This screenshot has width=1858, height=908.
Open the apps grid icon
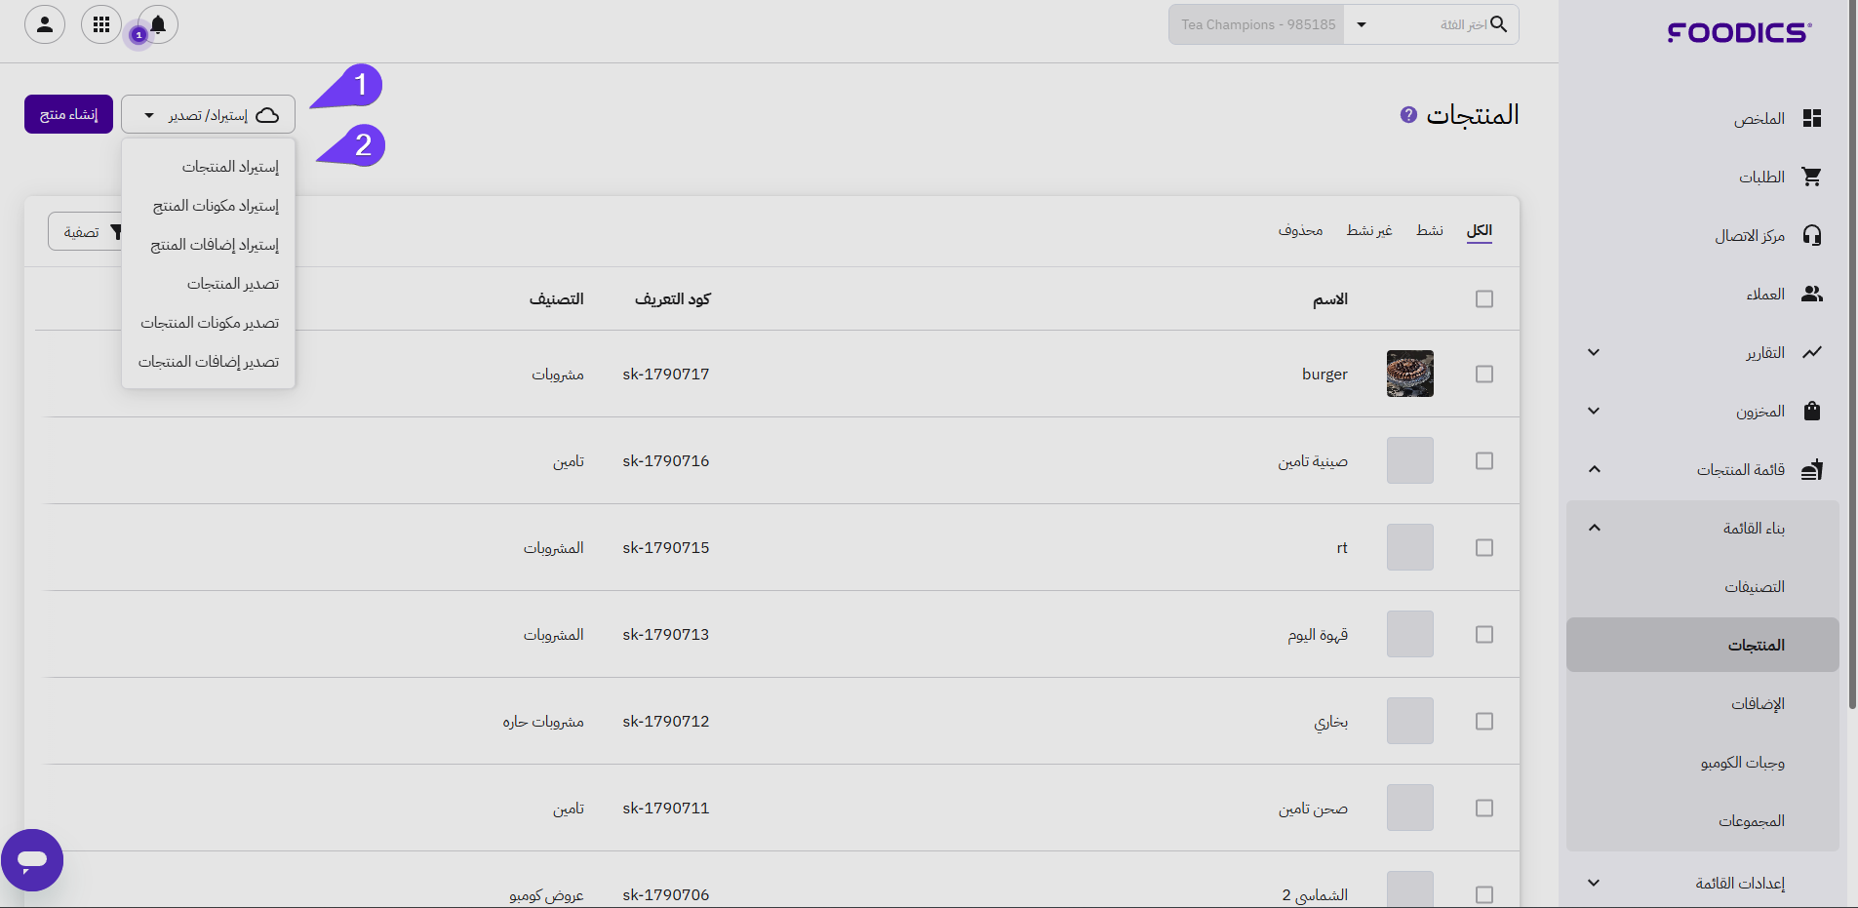101,24
